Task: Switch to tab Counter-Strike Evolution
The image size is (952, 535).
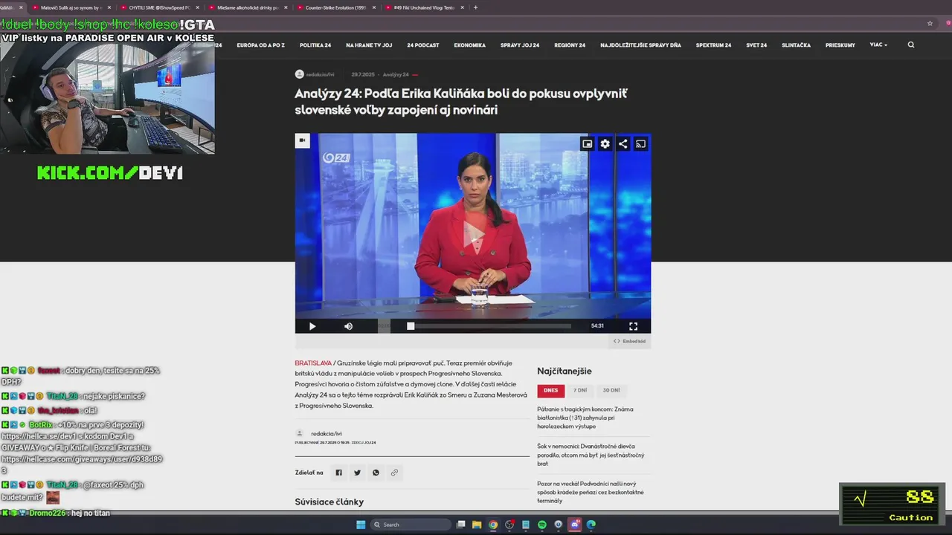Action: coord(335,7)
